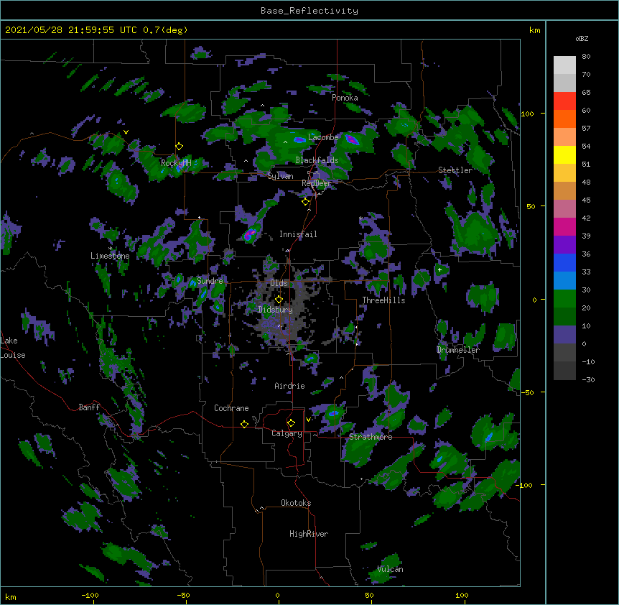Click the Sundre town label

(210, 281)
